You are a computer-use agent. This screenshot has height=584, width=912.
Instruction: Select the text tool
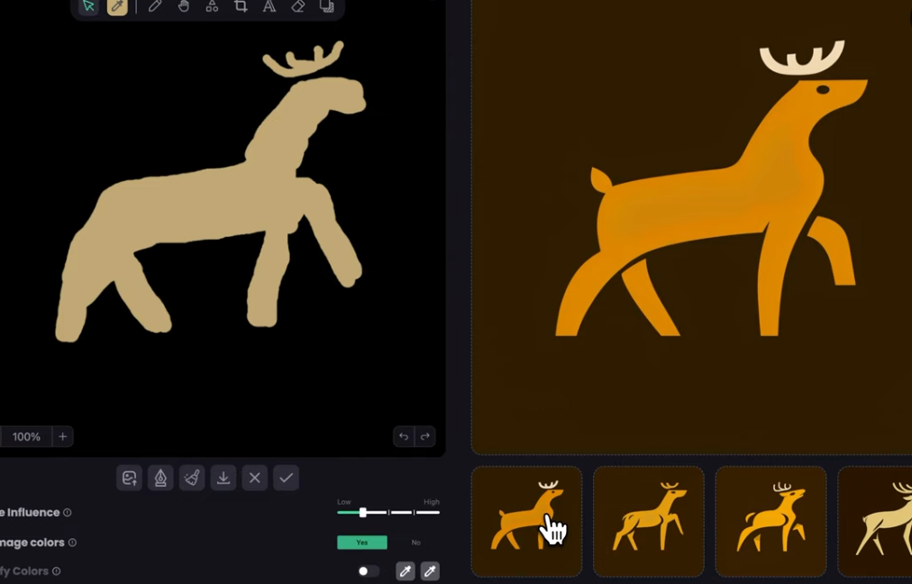(269, 6)
